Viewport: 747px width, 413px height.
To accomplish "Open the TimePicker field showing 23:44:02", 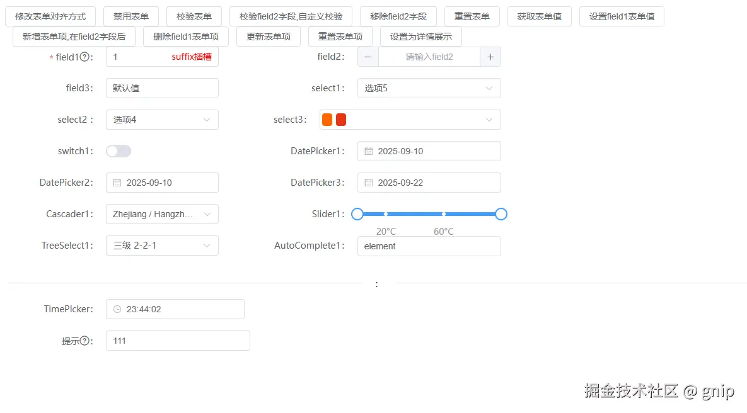I will coord(175,309).
